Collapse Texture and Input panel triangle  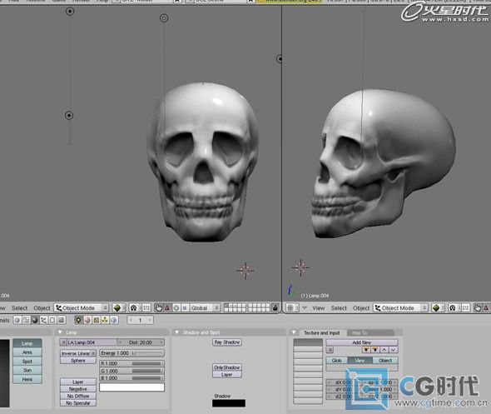(x=294, y=332)
